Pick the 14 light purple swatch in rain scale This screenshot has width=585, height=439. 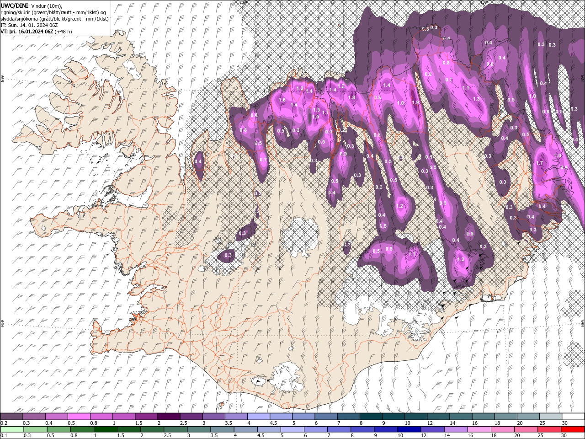(x=457, y=429)
